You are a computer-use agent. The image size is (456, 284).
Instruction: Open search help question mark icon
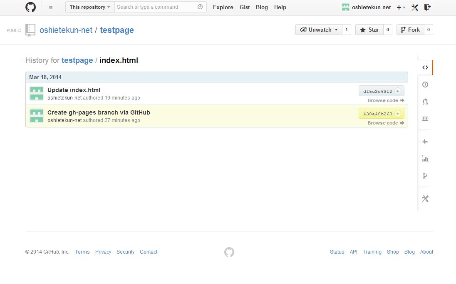pos(200,7)
